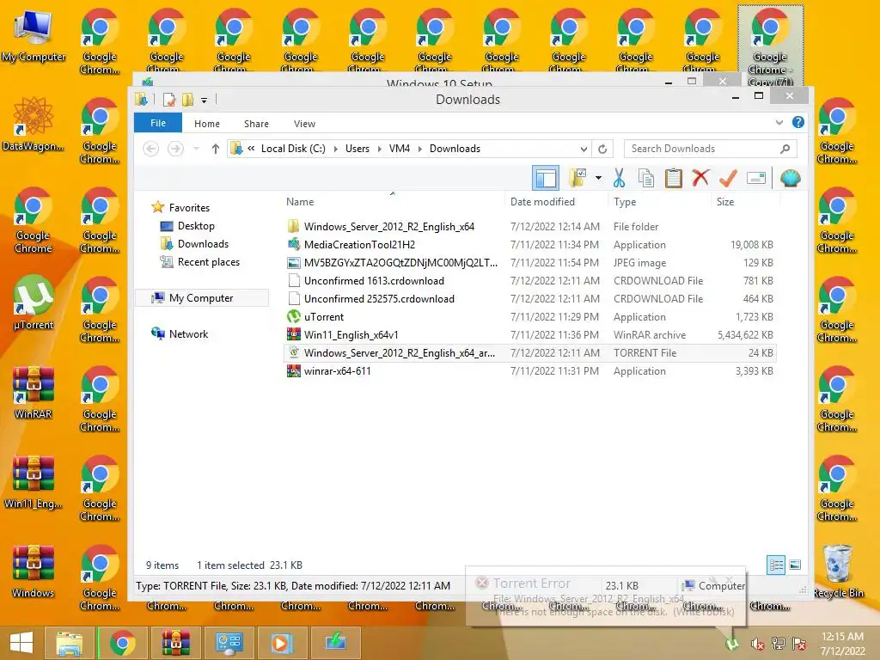Click the Search Downloads field
This screenshot has width=880, height=660.
point(710,149)
